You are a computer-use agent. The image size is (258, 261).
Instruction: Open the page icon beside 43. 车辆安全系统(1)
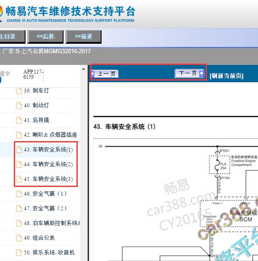tap(19, 150)
